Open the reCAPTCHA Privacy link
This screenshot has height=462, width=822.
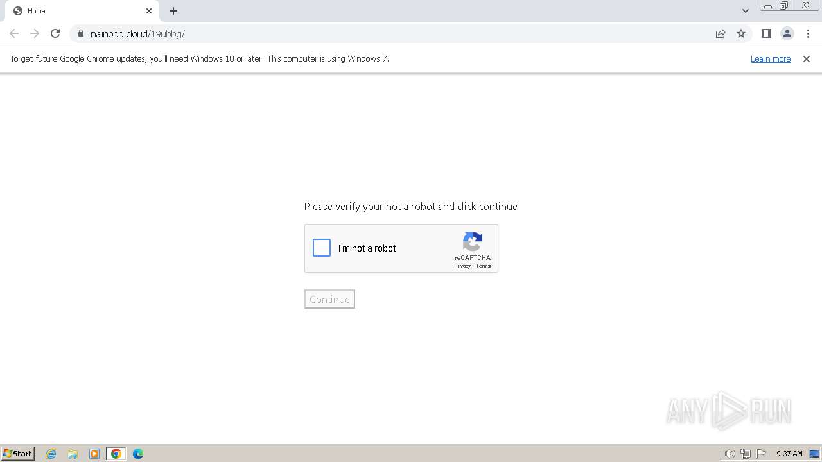click(x=462, y=266)
